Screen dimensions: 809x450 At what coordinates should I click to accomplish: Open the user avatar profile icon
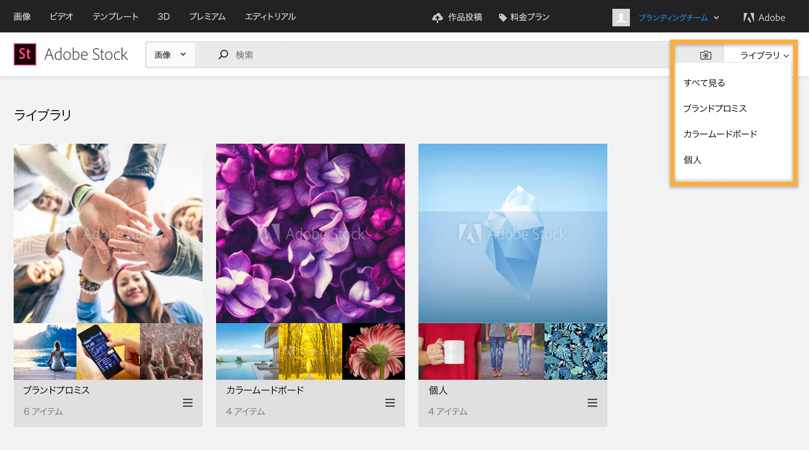(621, 18)
